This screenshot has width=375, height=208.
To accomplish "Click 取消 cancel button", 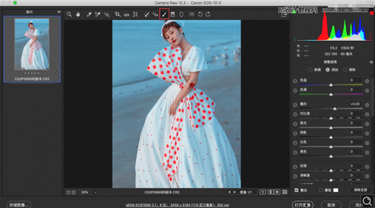I will 331,205.
